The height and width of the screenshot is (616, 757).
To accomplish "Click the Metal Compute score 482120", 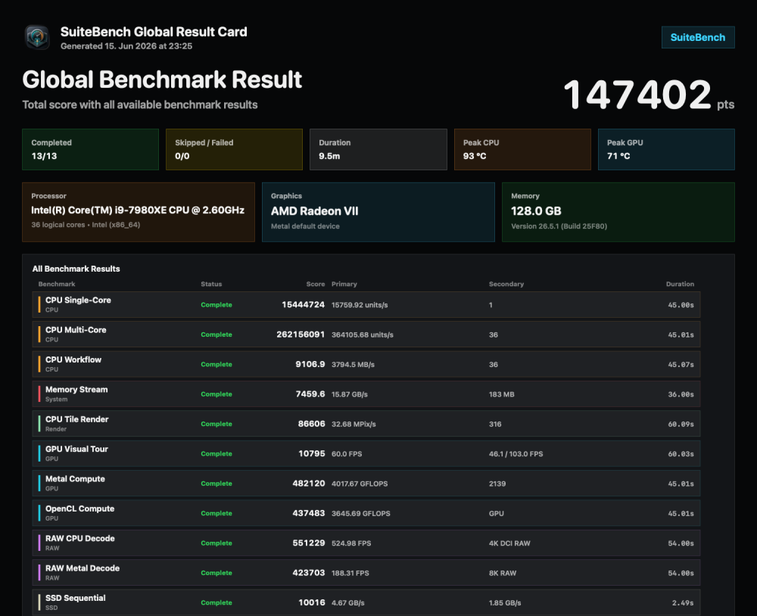I will 309,484.
